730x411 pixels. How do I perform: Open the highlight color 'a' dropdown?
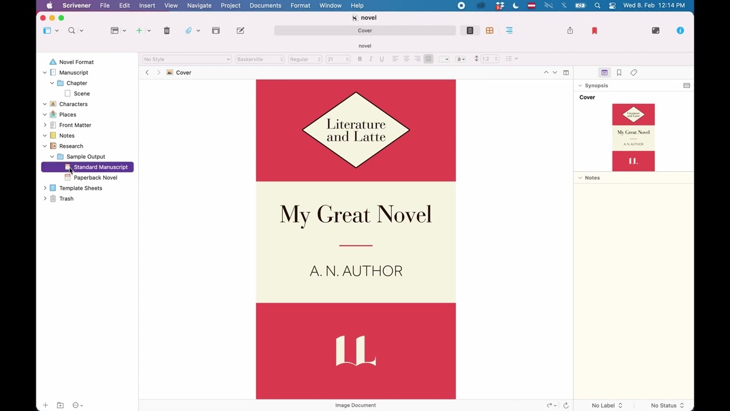(461, 59)
